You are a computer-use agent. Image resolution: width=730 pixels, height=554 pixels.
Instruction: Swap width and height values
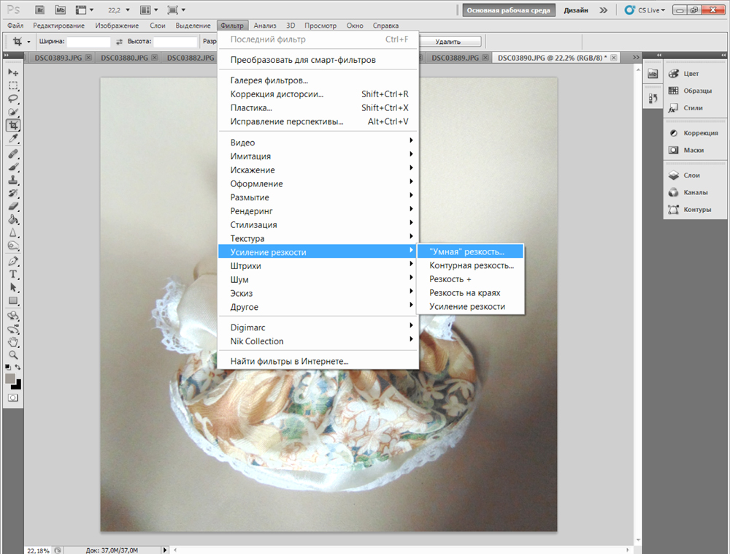(x=119, y=42)
